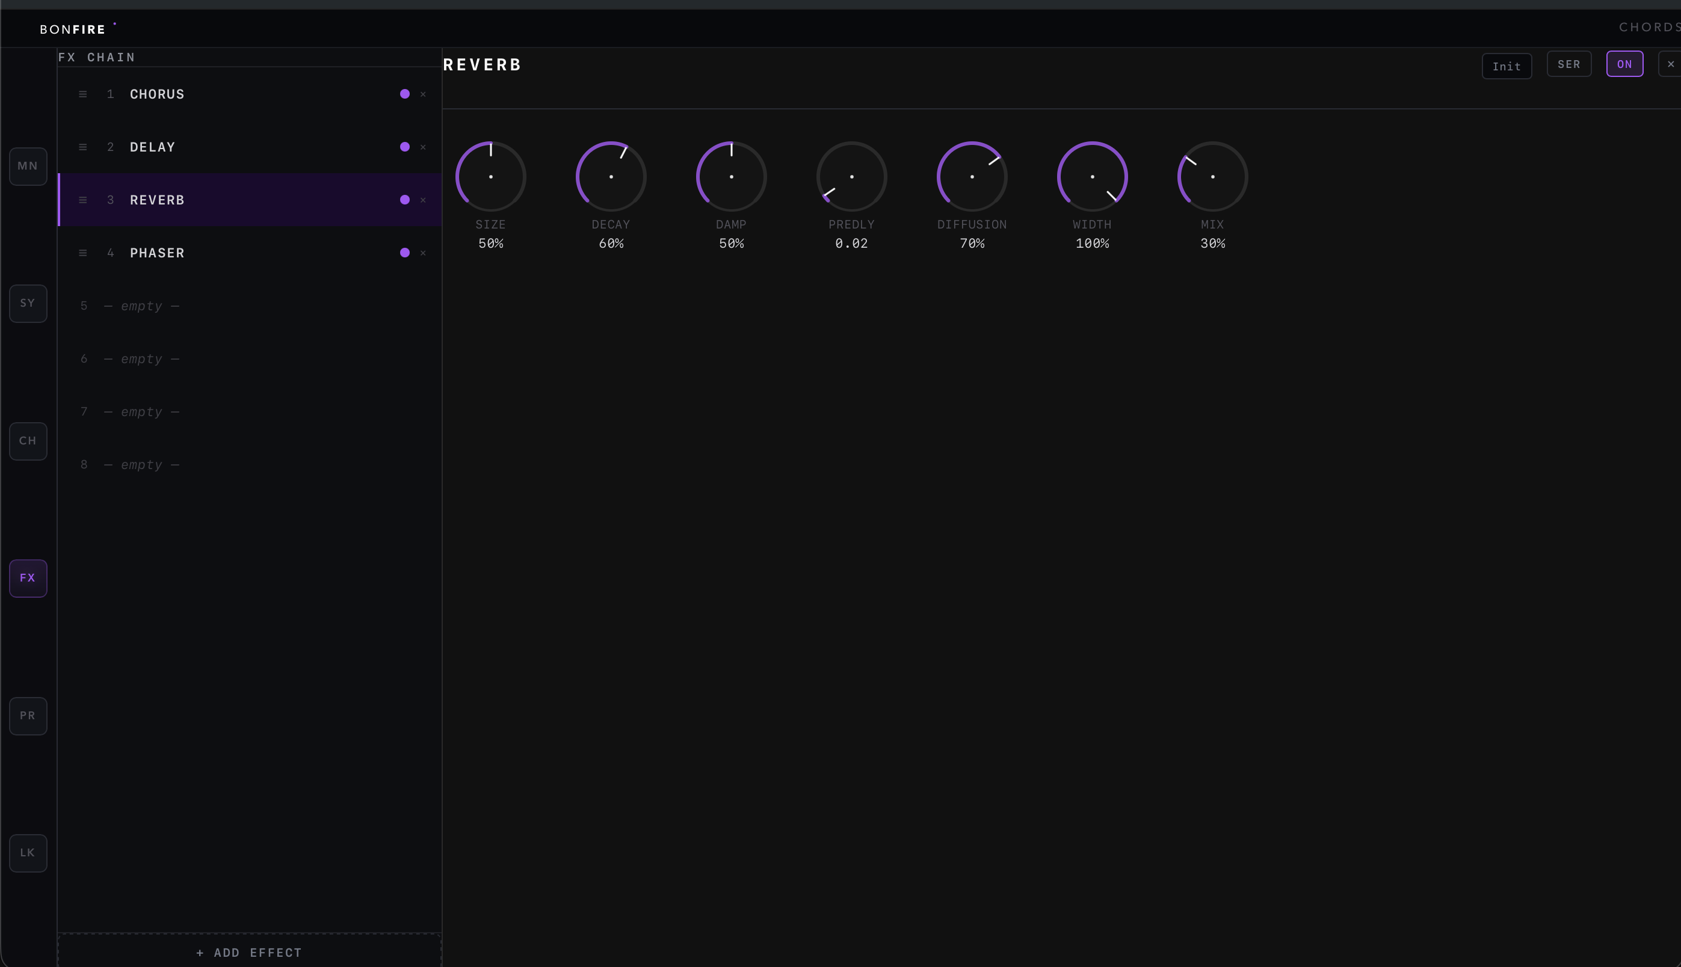
Task: Click the Reverb Decay knob
Action: click(611, 177)
